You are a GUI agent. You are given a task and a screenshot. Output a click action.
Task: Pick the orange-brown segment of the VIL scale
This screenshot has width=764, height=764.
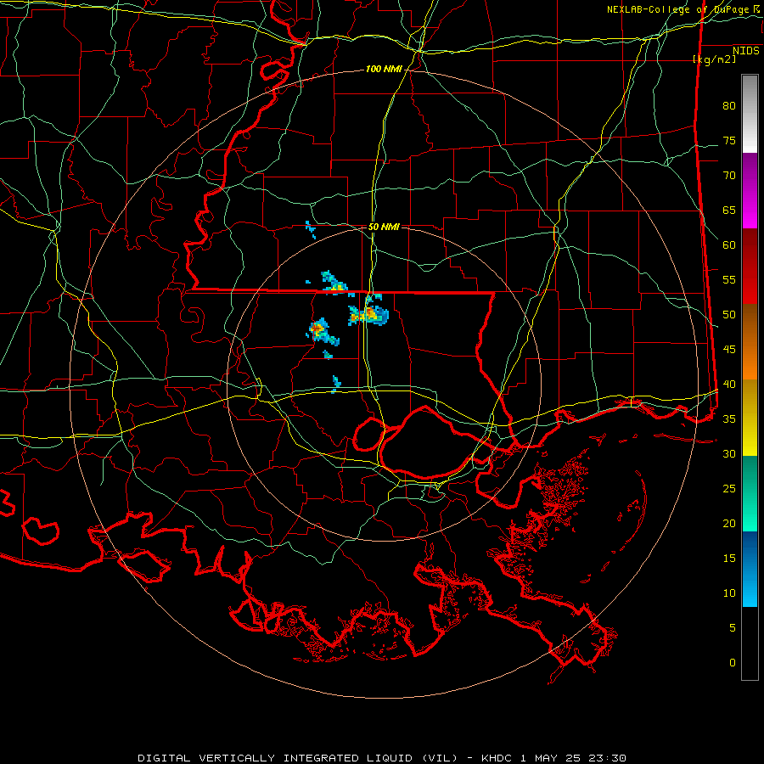(750, 341)
